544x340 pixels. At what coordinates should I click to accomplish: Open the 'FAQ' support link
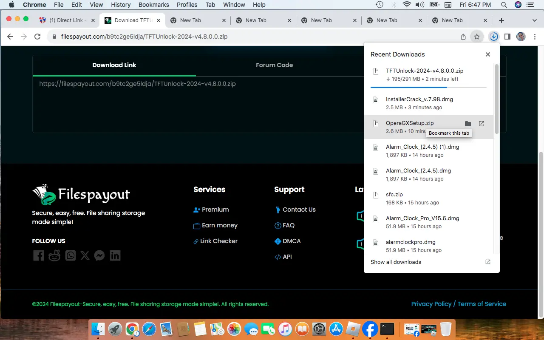tap(285, 225)
